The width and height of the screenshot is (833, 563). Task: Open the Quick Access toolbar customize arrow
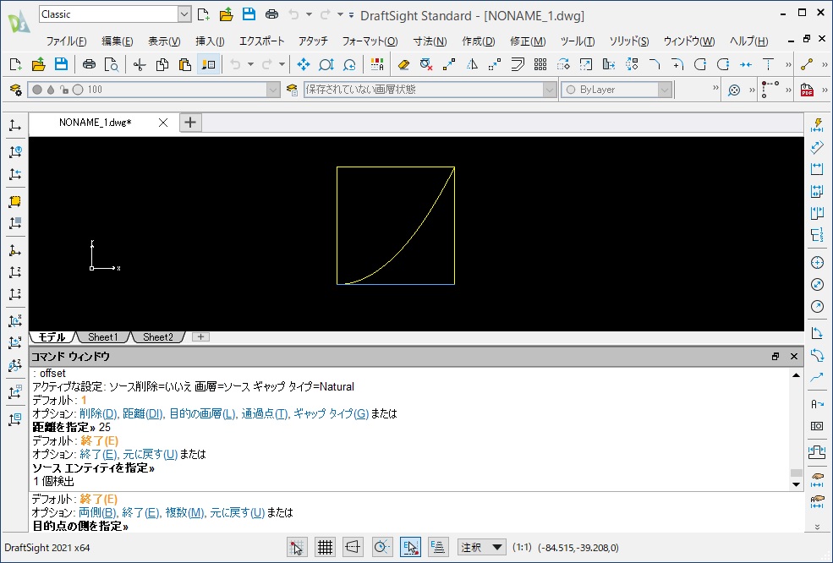(x=351, y=15)
